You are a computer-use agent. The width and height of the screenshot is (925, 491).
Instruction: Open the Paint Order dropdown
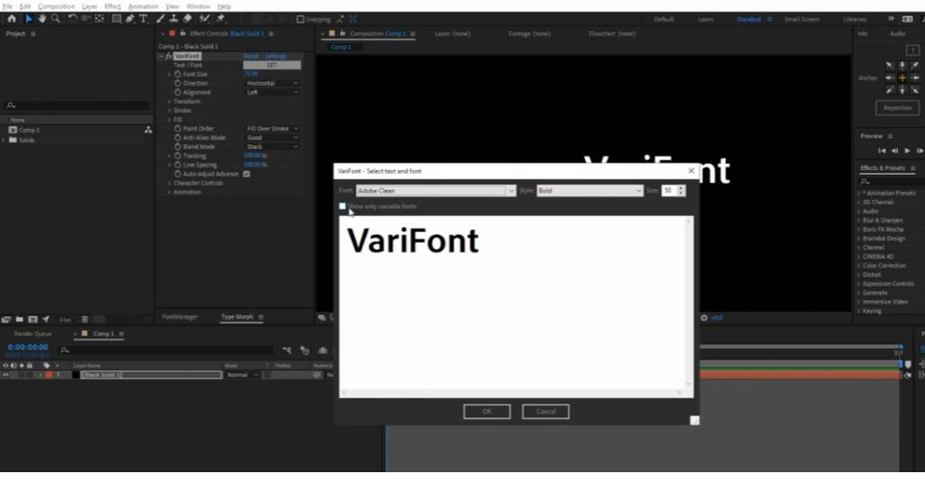[x=272, y=128]
